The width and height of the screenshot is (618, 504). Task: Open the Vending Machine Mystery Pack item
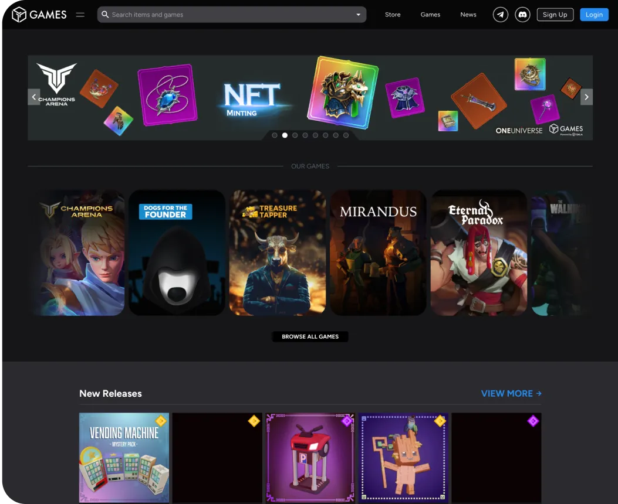tap(124, 458)
